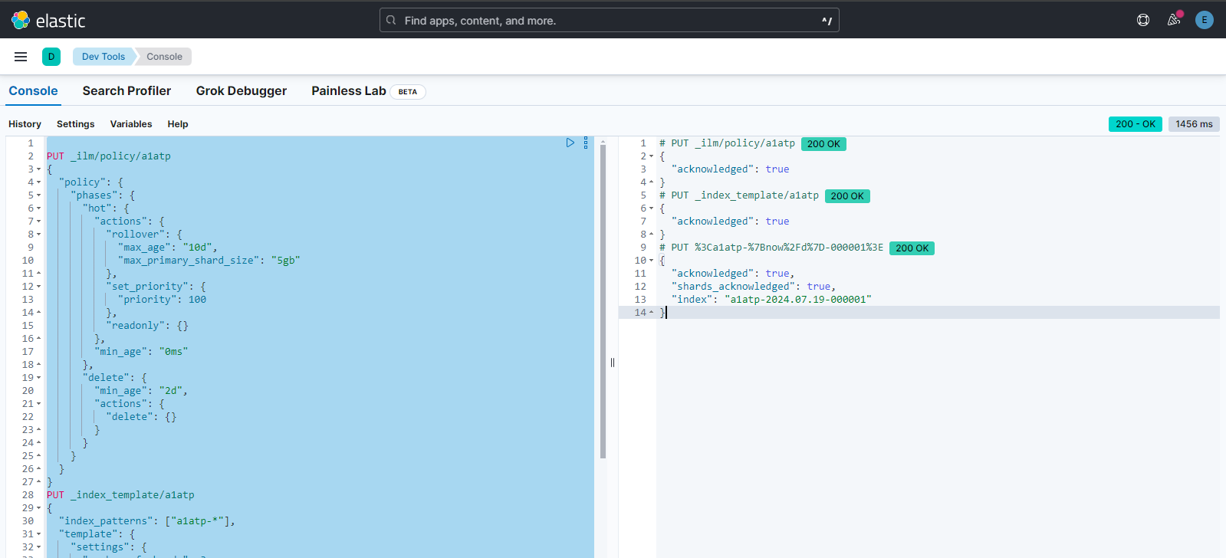The image size is (1226, 558).
Task: Switch to the Search Profiler tab
Action: [x=127, y=90]
